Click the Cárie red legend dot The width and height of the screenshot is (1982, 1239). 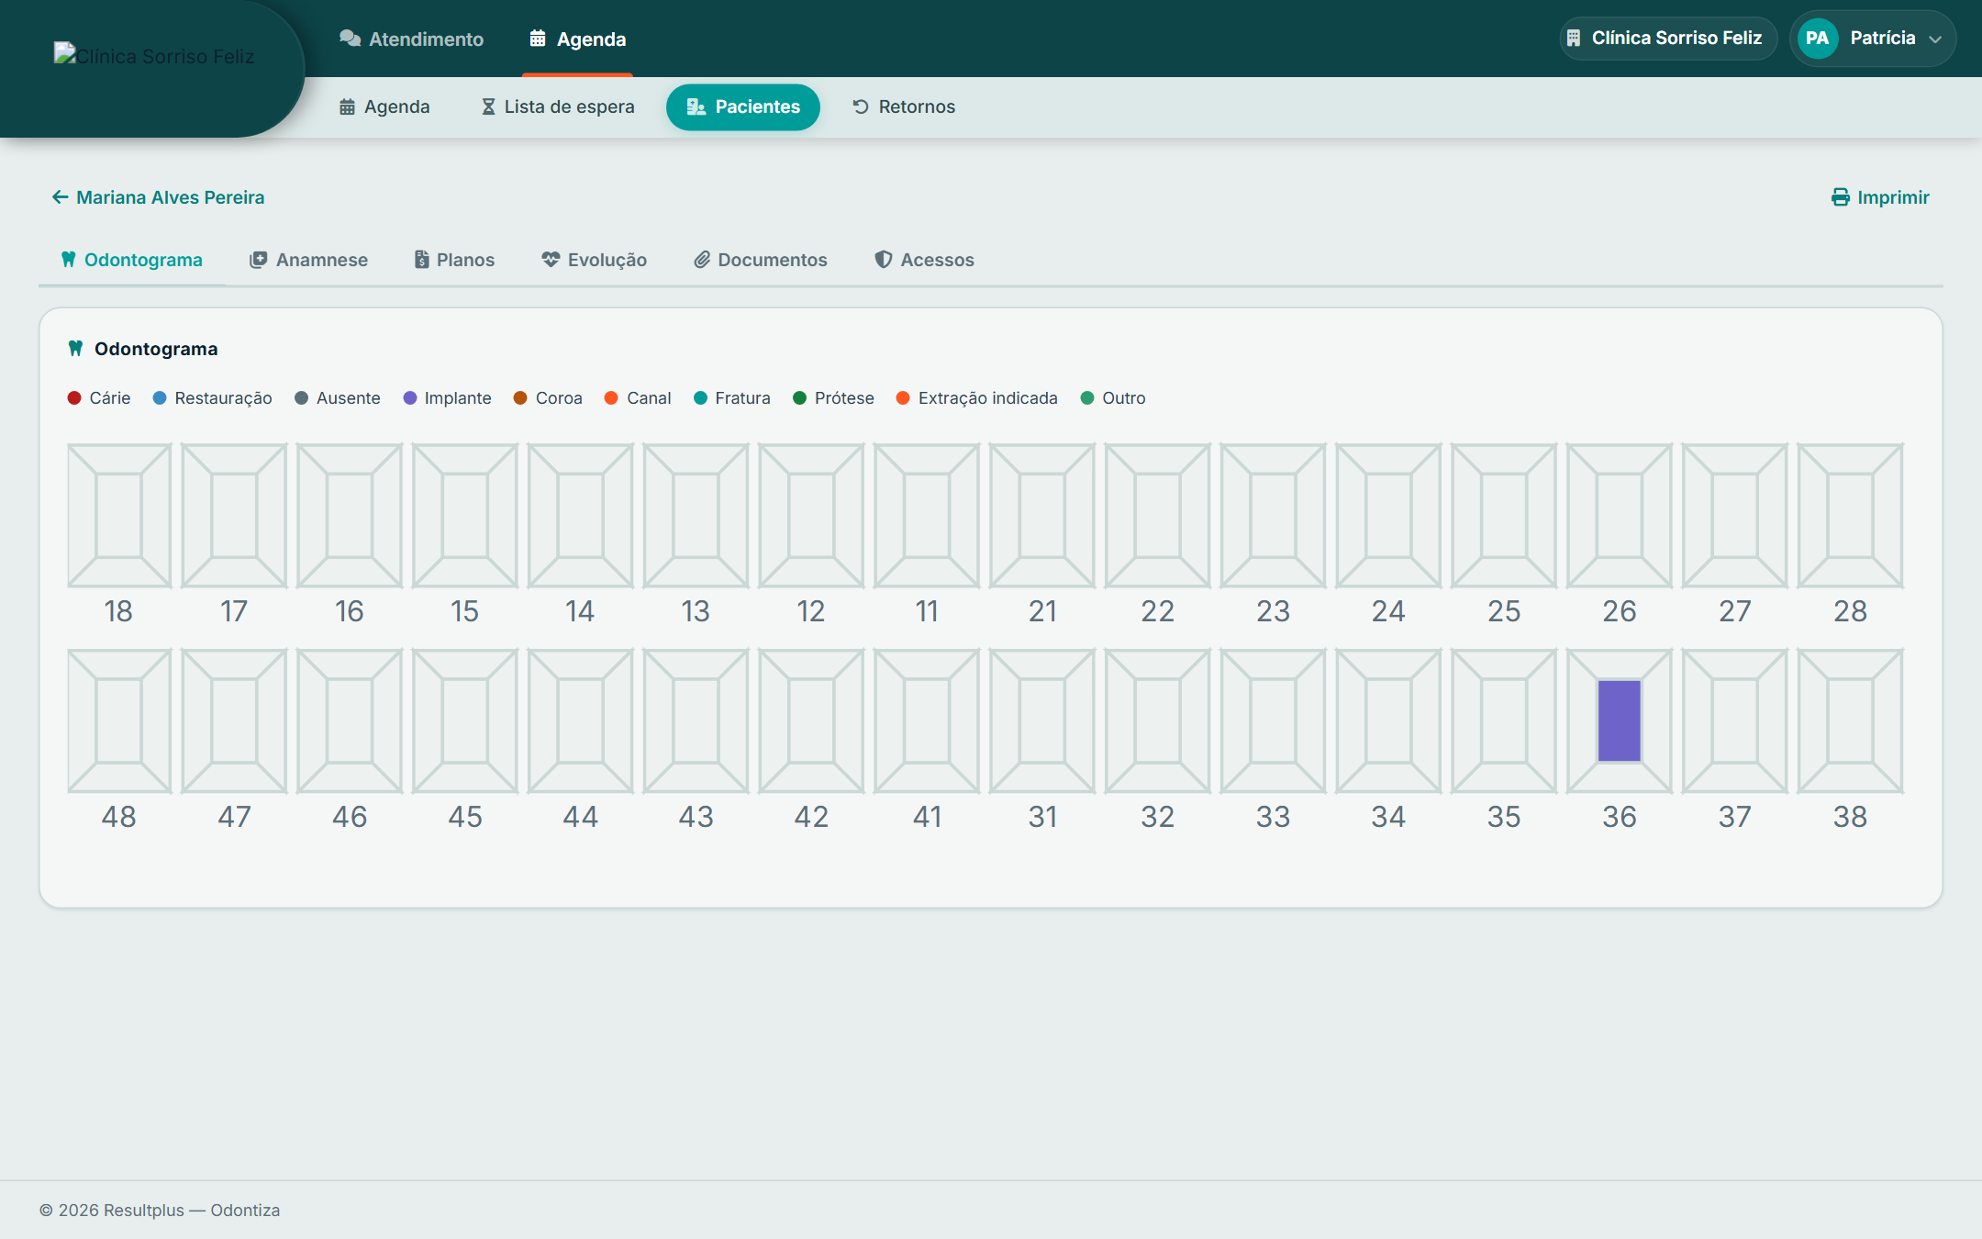coord(74,397)
